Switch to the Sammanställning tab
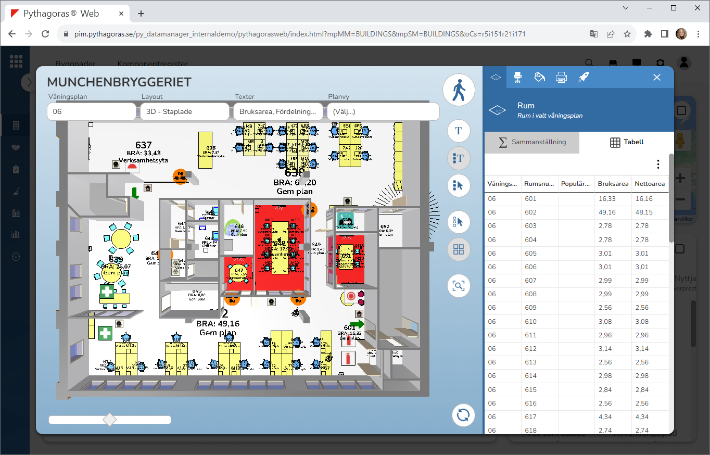 (x=531, y=142)
